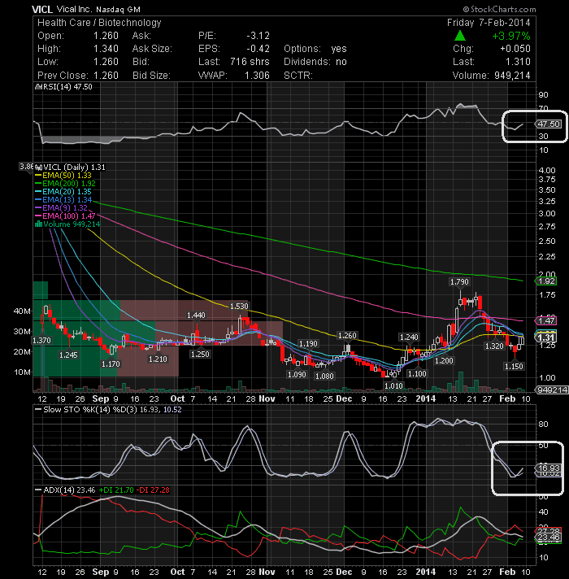
Task: Click the 1.100 price label
Action: click(x=417, y=374)
